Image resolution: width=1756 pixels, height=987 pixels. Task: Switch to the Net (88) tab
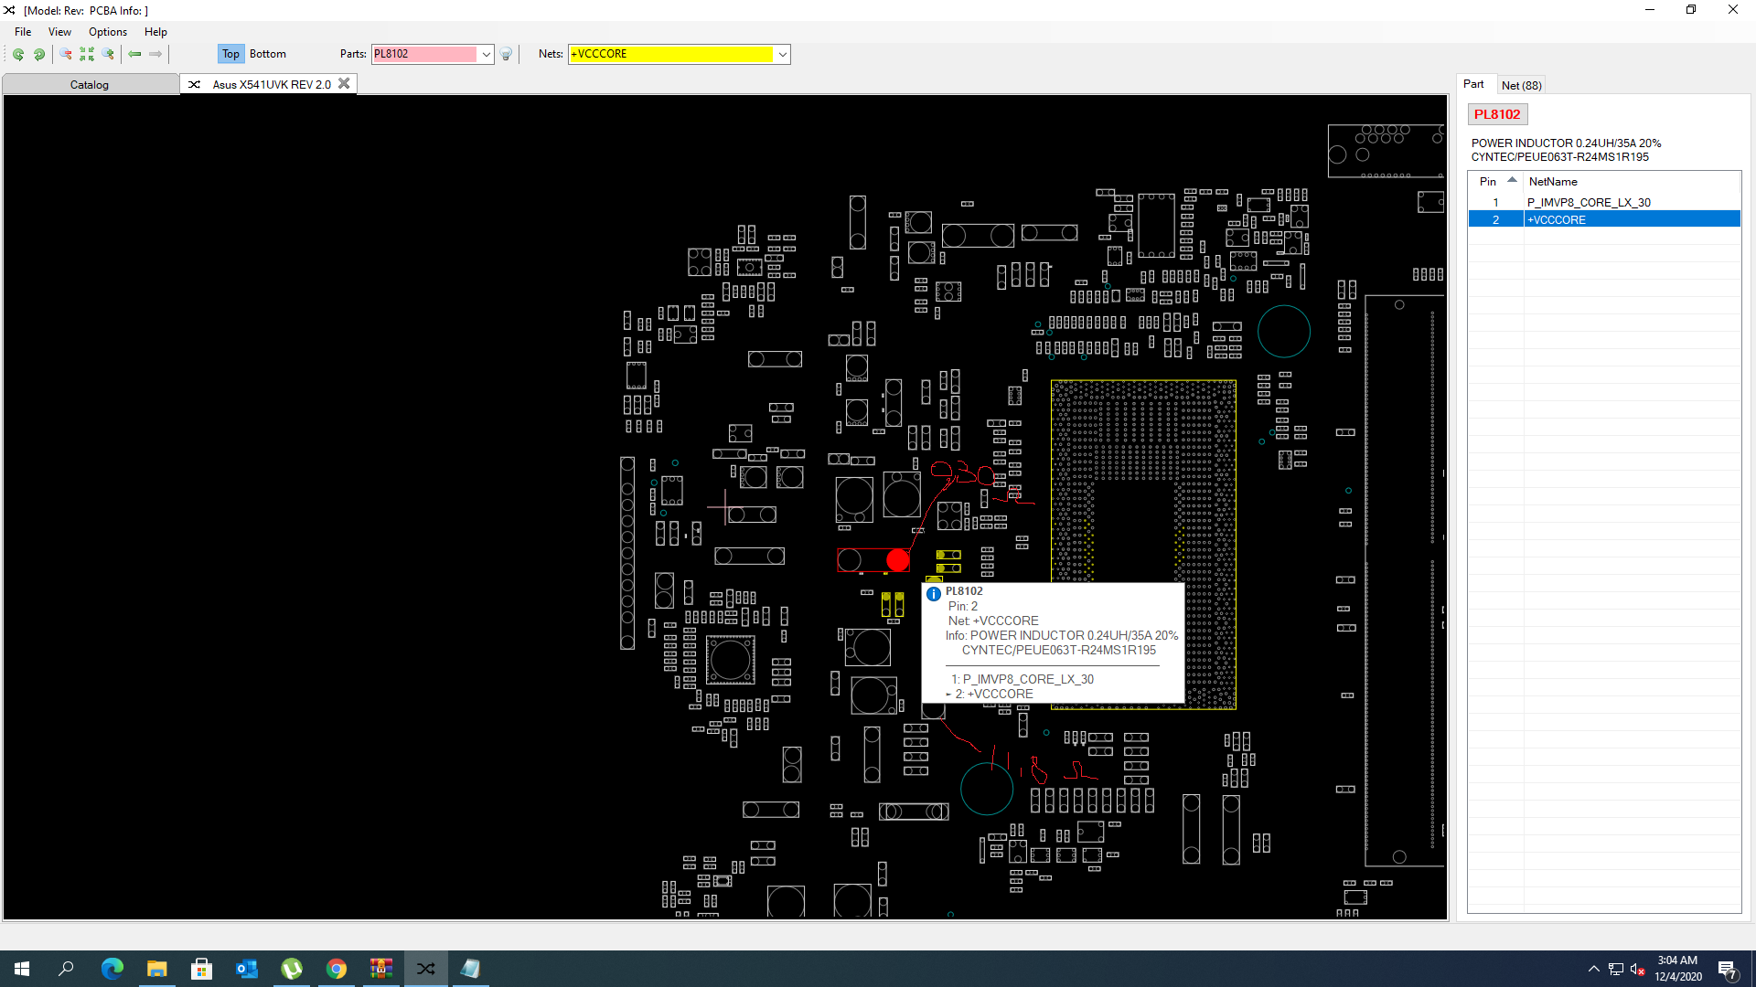point(1521,85)
